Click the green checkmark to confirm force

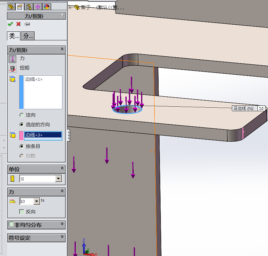(x=10, y=24)
